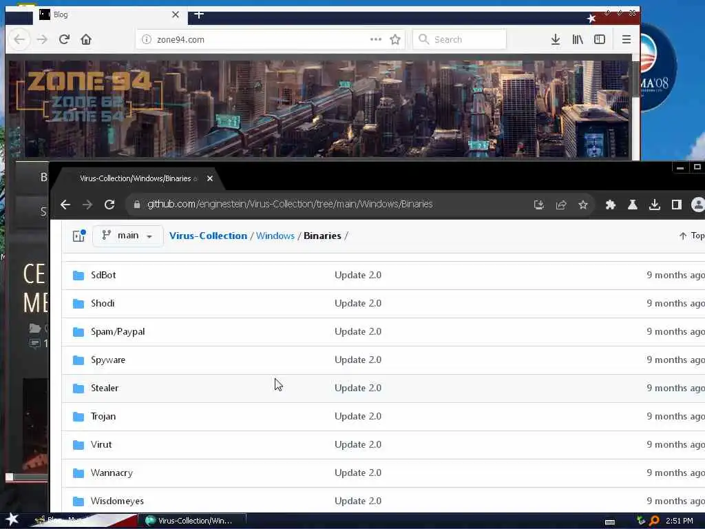Share the GitHub page icon
Viewport: 705px width, 529px height.
point(560,205)
